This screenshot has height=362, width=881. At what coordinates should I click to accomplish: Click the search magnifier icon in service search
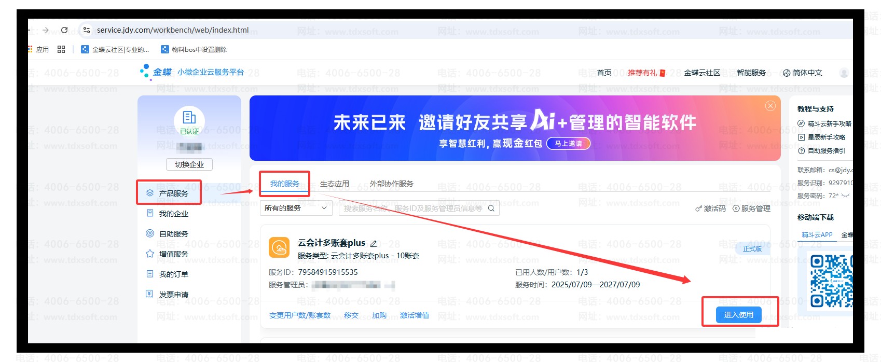(x=491, y=208)
